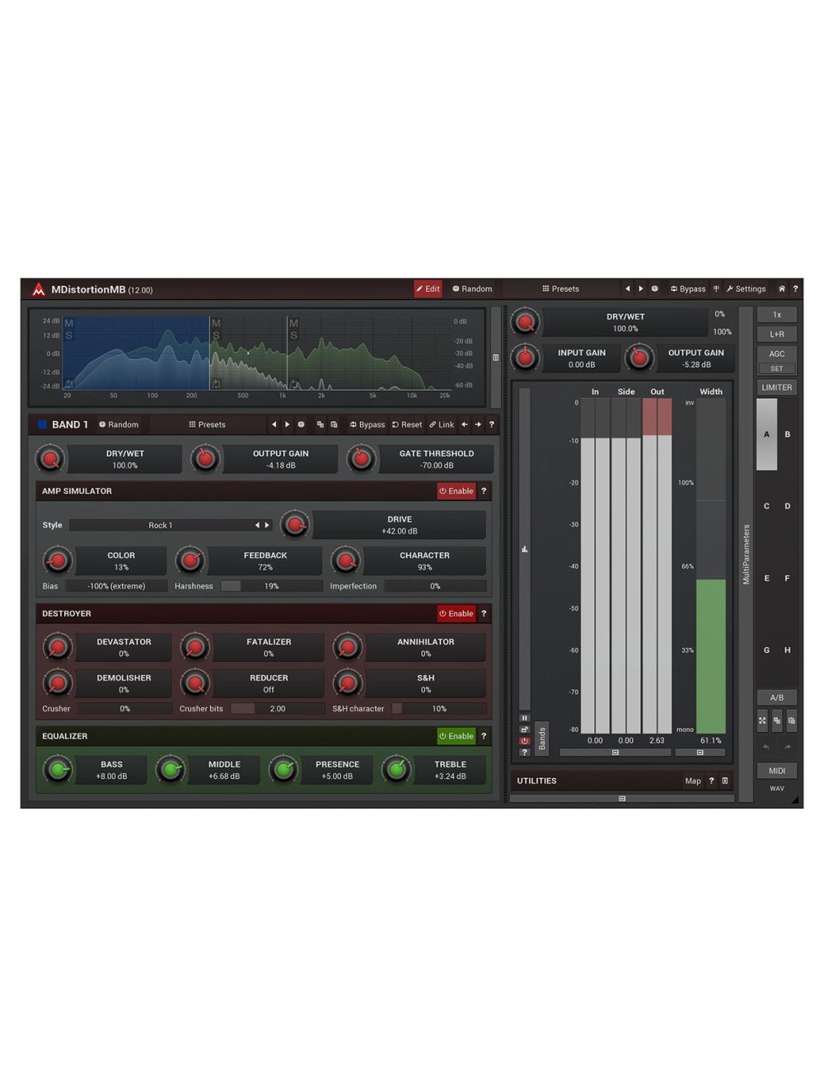Image resolution: width=824 pixels, height=1088 pixels.
Task: Open help for the Destroyer section
Action: tap(484, 614)
